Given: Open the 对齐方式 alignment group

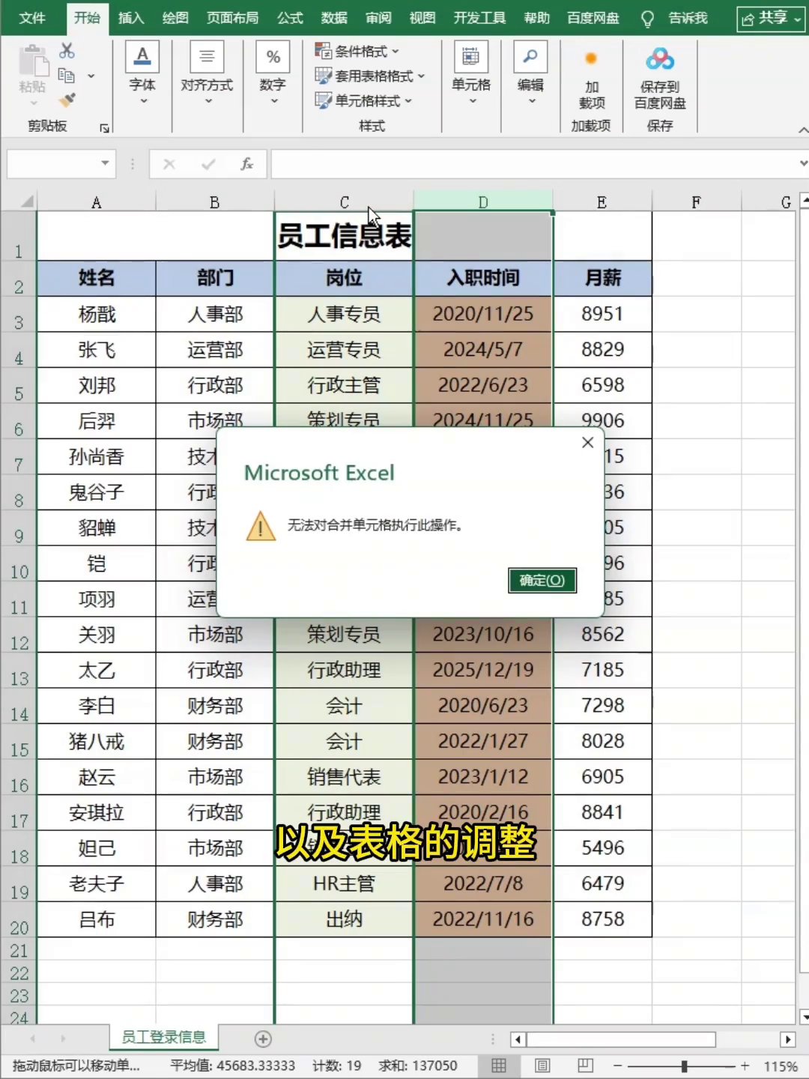Looking at the screenshot, I should (207, 76).
